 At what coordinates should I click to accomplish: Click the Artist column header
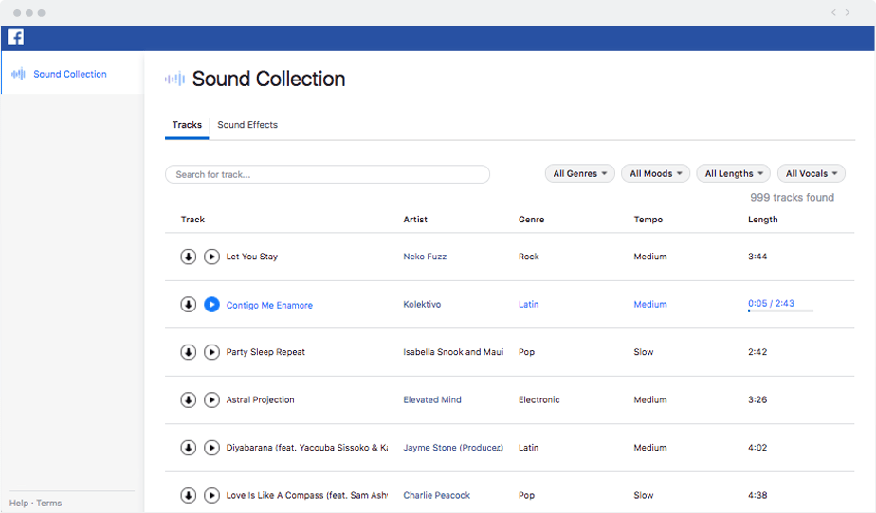click(415, 220)
